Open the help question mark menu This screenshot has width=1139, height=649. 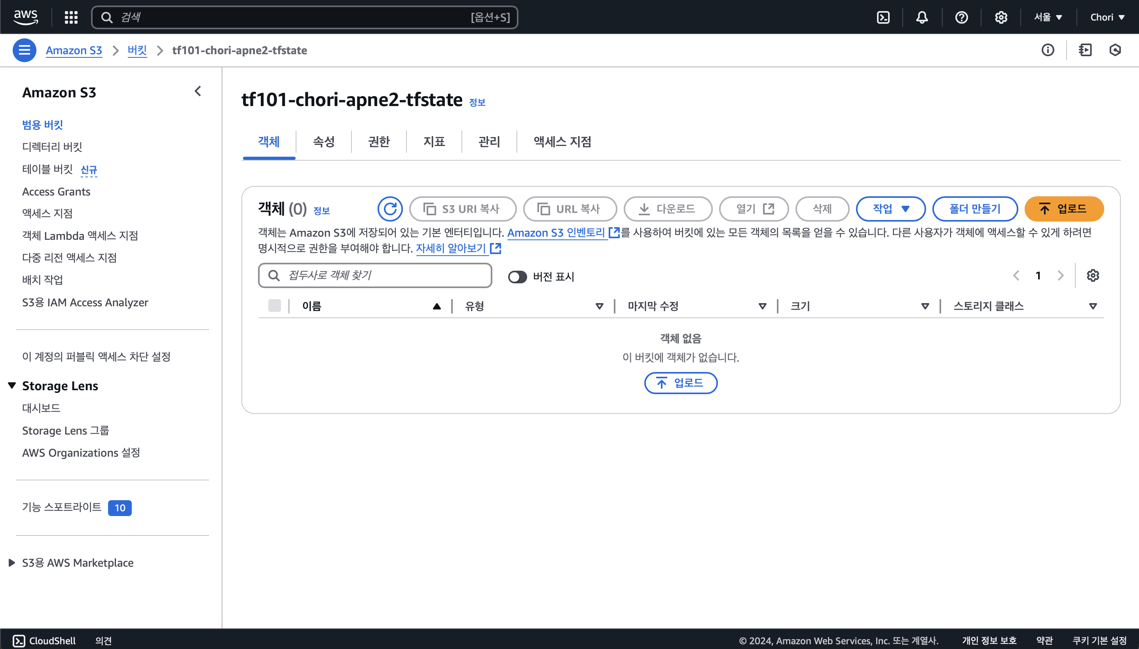pos(961,17)
